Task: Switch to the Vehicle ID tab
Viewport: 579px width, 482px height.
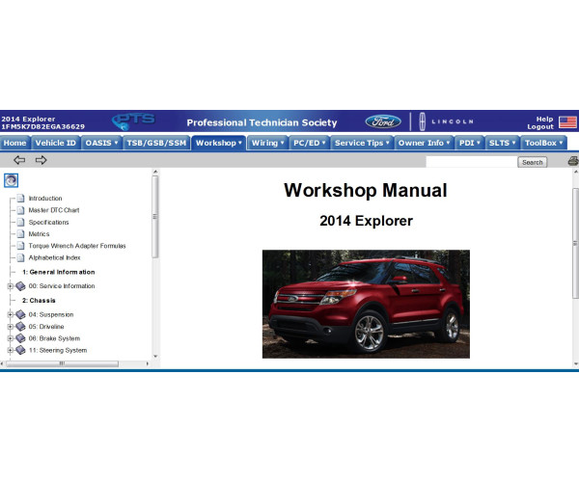Action: click(55, 143)
